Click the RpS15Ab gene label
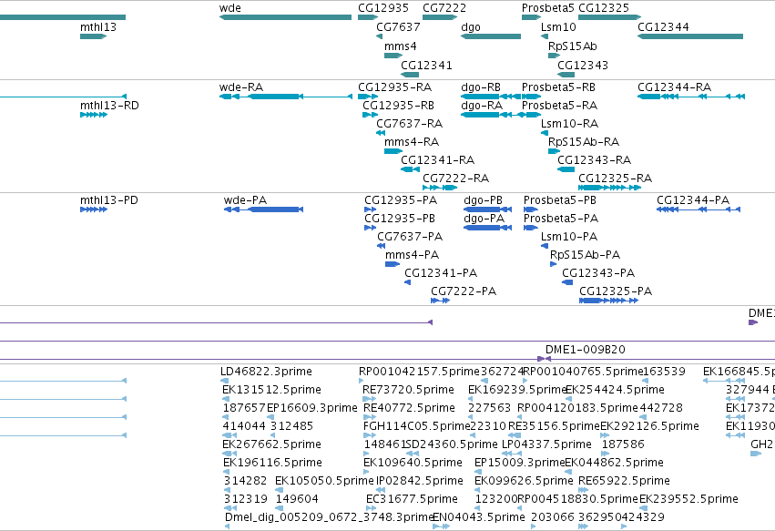This screenshot has width=775, height=531. click(573, 46)
